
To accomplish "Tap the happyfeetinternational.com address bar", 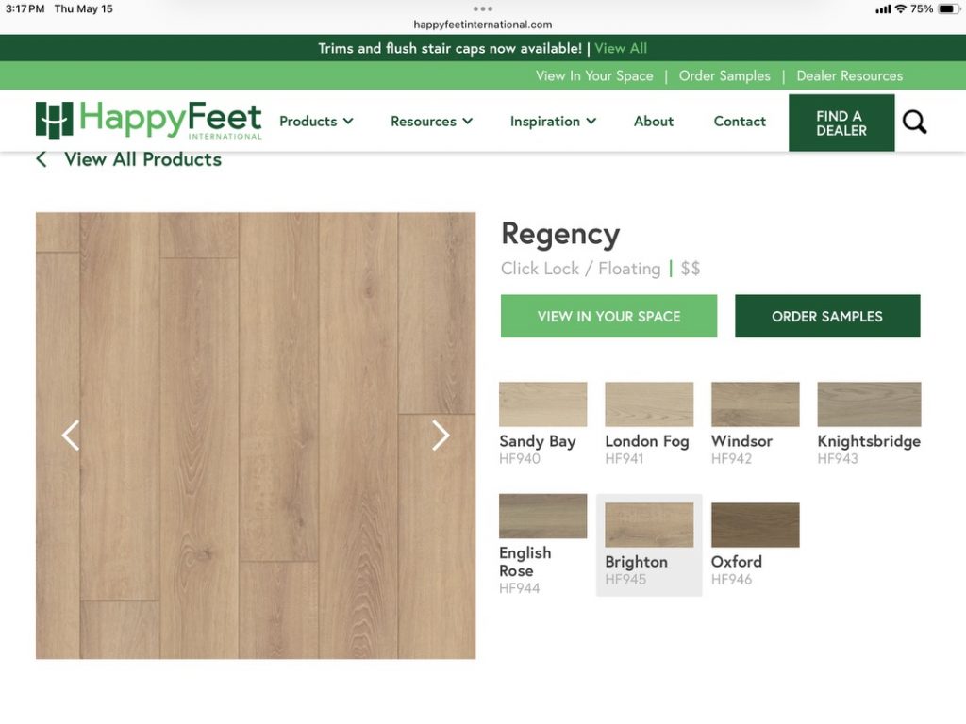I will (482, 25).
